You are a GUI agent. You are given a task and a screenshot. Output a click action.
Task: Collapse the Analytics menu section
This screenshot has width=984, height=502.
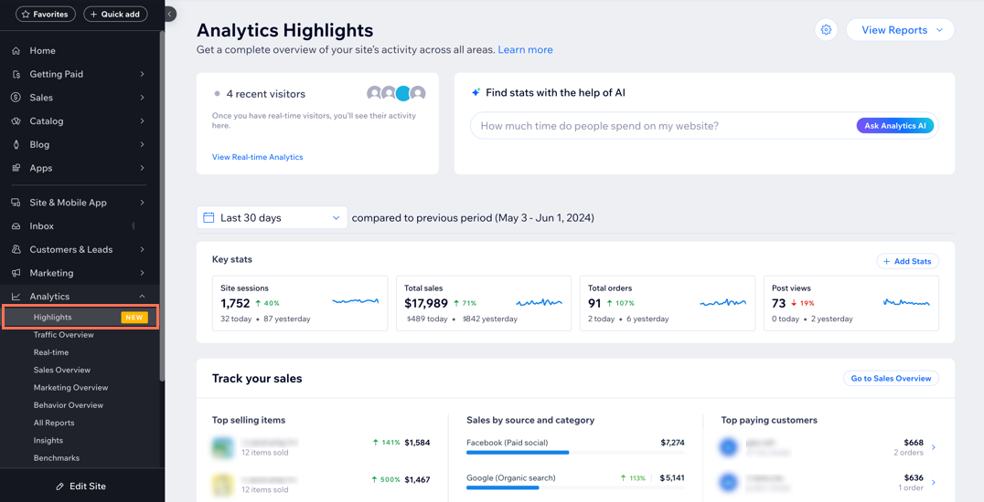pos(142,297)
